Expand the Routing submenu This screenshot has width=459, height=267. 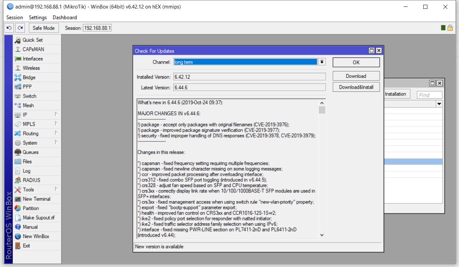click(37, 133)
